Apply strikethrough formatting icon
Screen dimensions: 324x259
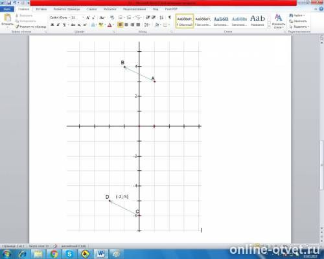73,25
